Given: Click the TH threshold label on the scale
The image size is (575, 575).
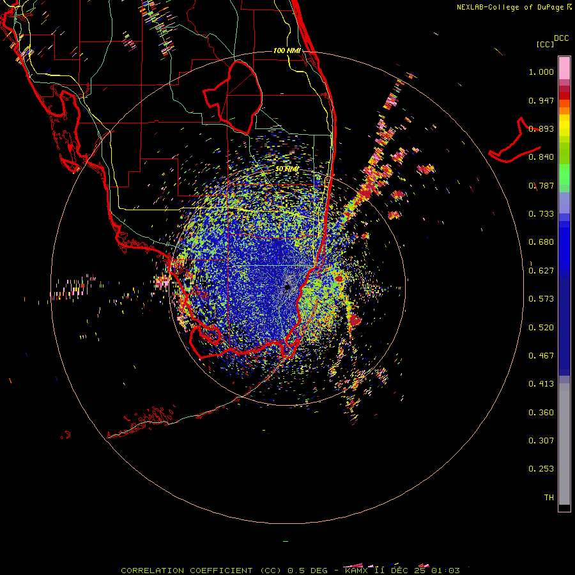Looking at the screenshot, I should (x=549, y=498).
